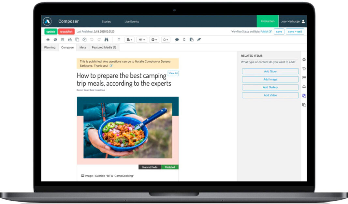The image size is (348, 204).
Task: Click the flag icon in right sidebar
Action: 304,78
